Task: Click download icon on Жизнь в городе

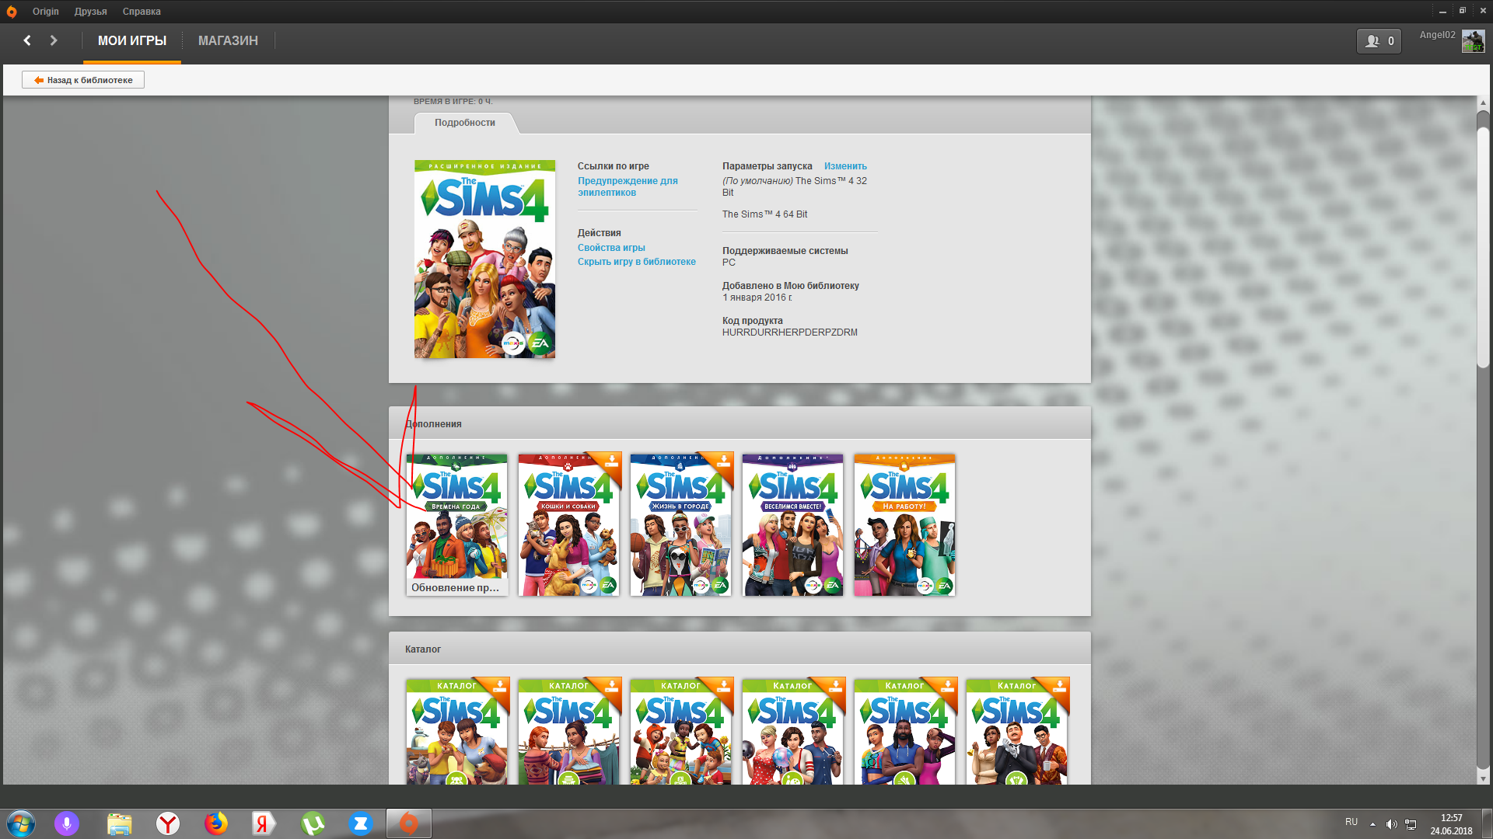Action: (724, 461)
